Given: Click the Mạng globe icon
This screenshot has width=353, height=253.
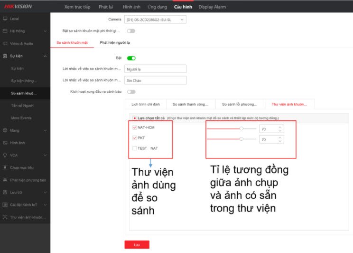Looking at the screenshot, I should [5, 130].
